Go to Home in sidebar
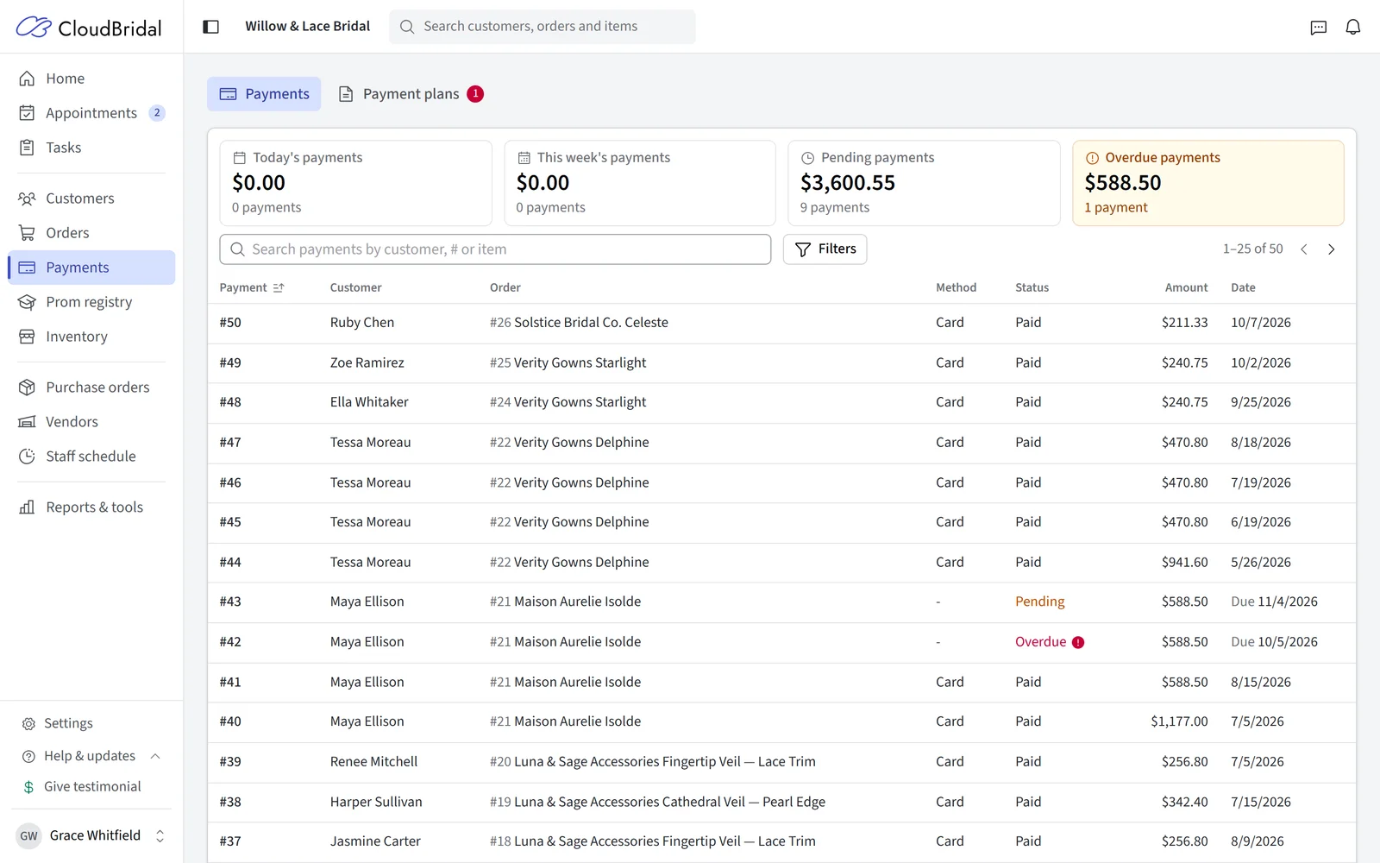 coord(91,79)
